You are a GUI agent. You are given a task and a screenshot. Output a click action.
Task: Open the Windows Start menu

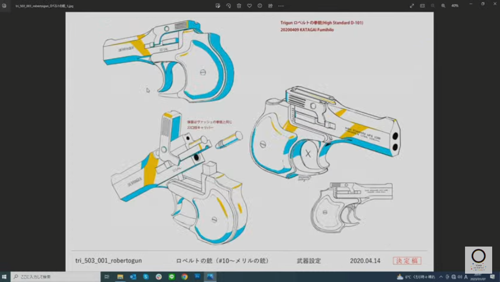[4, 277]
